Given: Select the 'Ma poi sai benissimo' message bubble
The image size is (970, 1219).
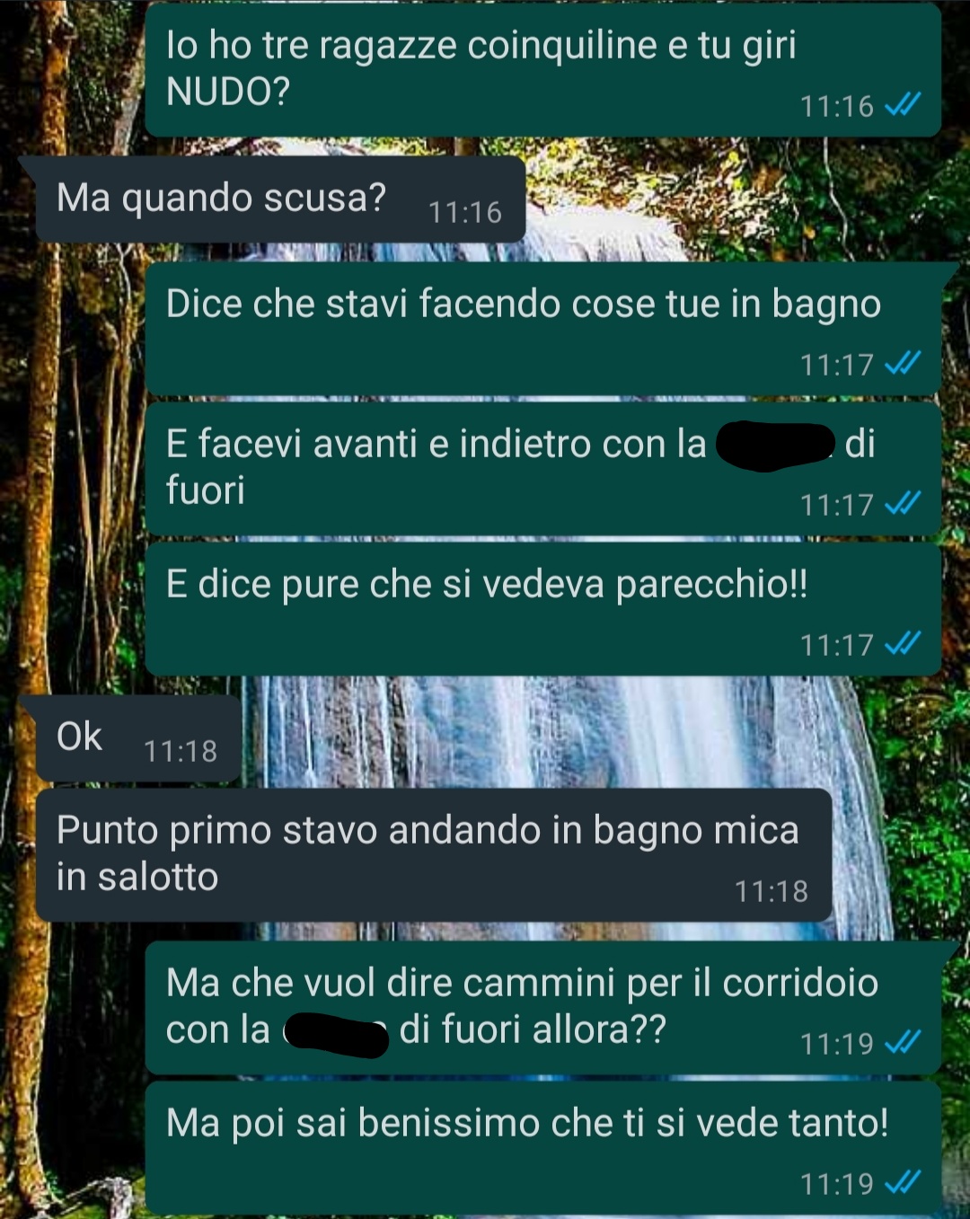Looking at the screenshot, I should [x=543, y=1148].
